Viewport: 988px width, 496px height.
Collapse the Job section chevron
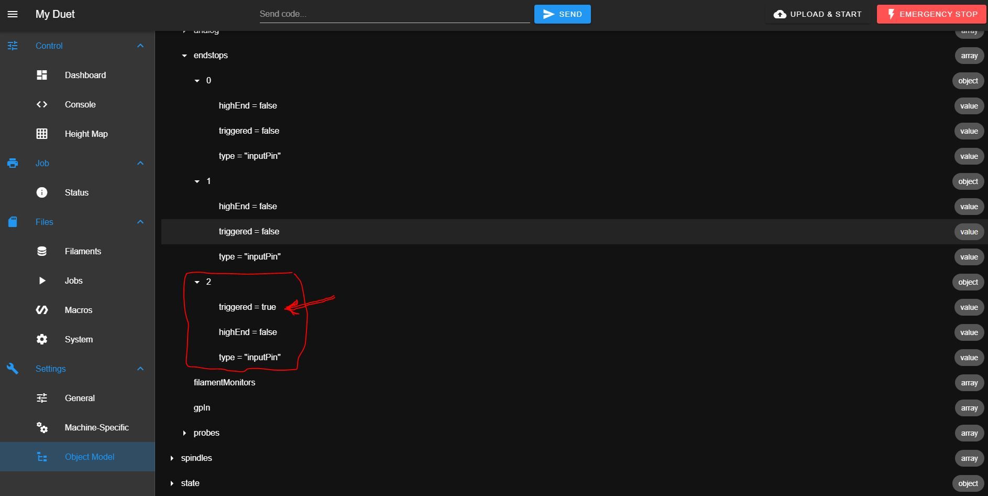(x=140, y=163)
